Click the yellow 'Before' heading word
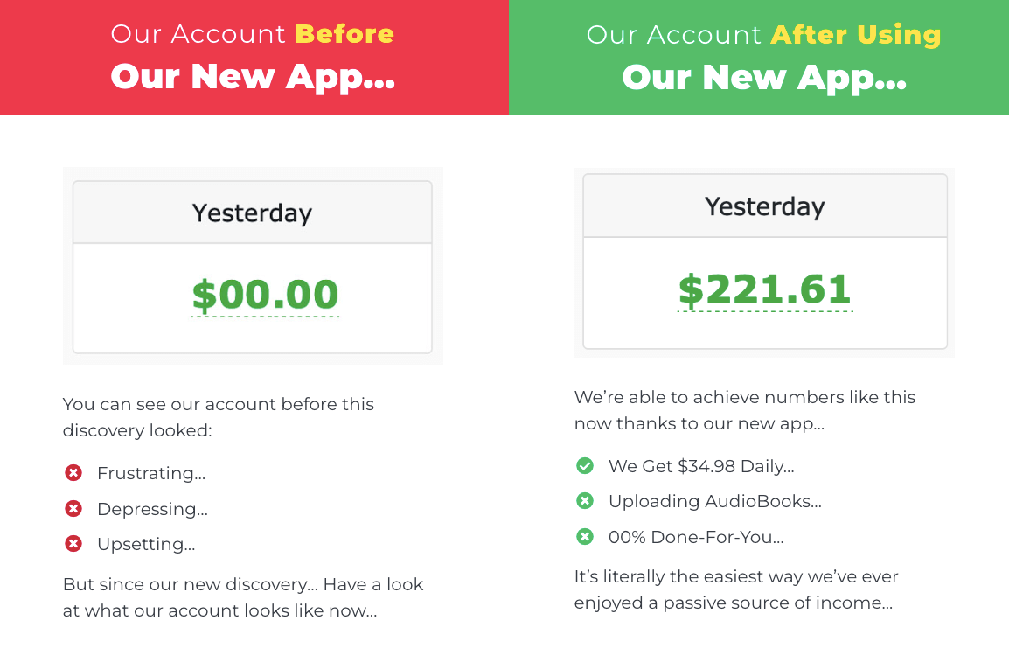This screenshot has height=655, width=1009. (x=344, y=33)
